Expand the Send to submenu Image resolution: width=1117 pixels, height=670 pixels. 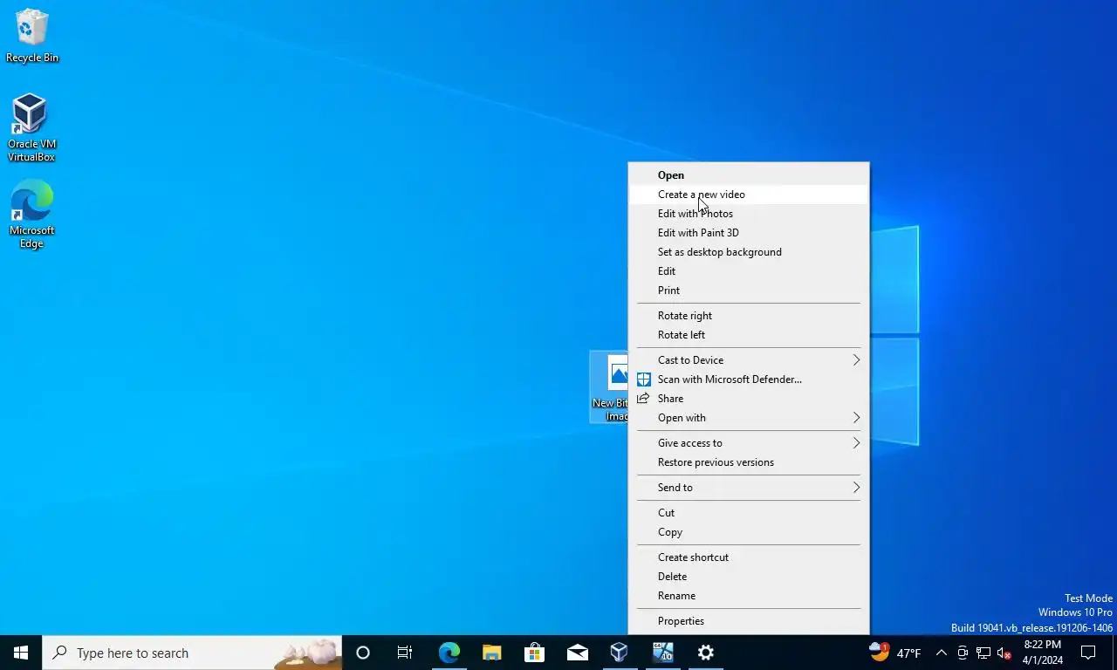pos(749,488)
